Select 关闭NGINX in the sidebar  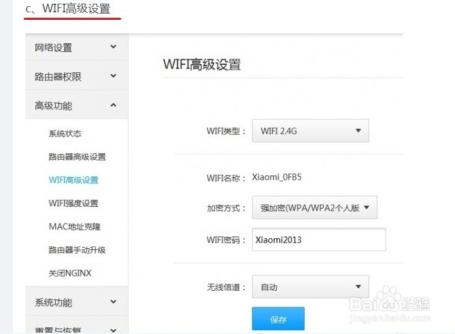click(70, 273)
